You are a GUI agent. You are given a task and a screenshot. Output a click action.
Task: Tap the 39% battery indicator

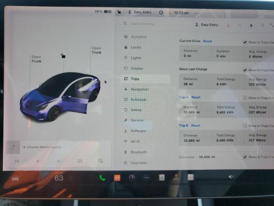(103, 12)
